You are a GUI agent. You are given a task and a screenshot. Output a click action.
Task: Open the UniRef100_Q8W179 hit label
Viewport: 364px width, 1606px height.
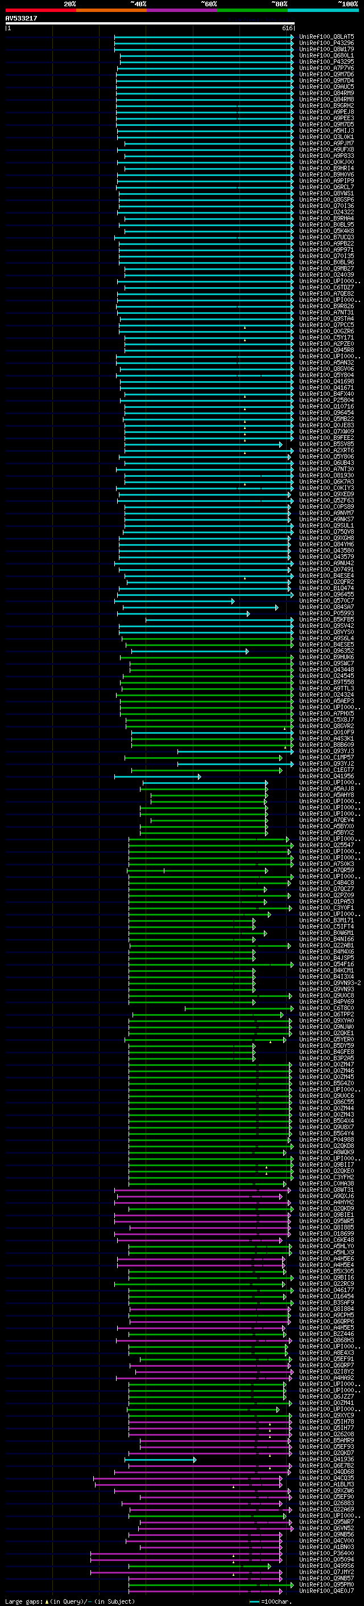coord(326,49)
